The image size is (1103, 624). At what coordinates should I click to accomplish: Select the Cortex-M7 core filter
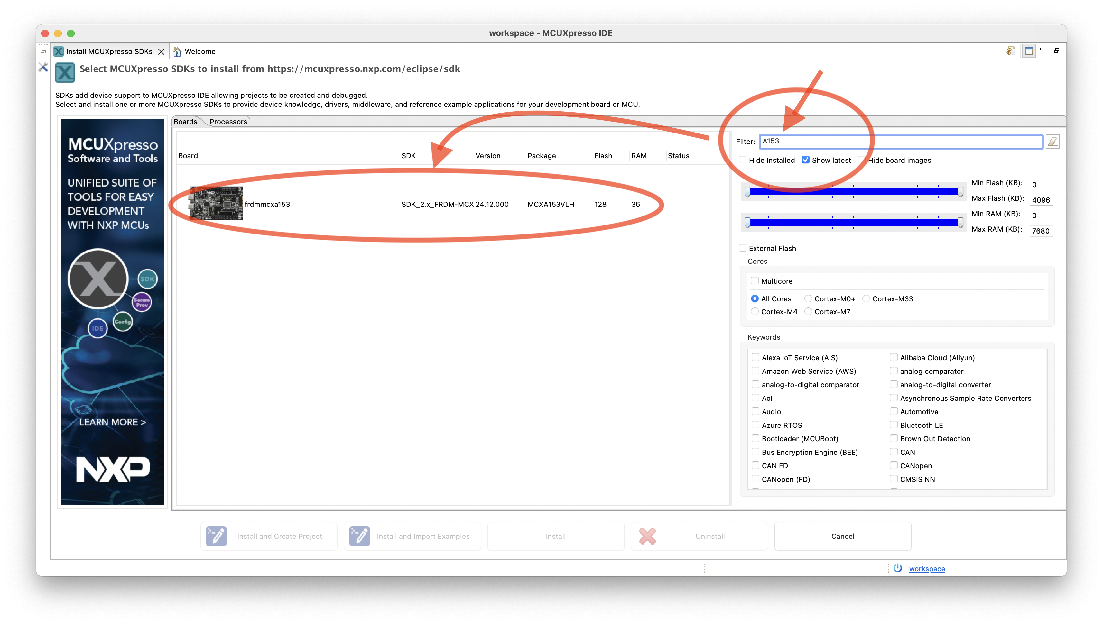click(808, 312)
